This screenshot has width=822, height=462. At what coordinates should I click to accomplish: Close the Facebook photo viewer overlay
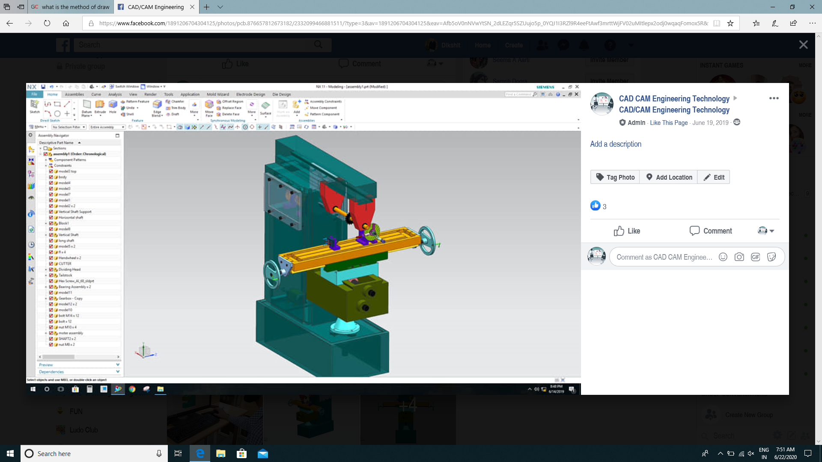point(803,45)
